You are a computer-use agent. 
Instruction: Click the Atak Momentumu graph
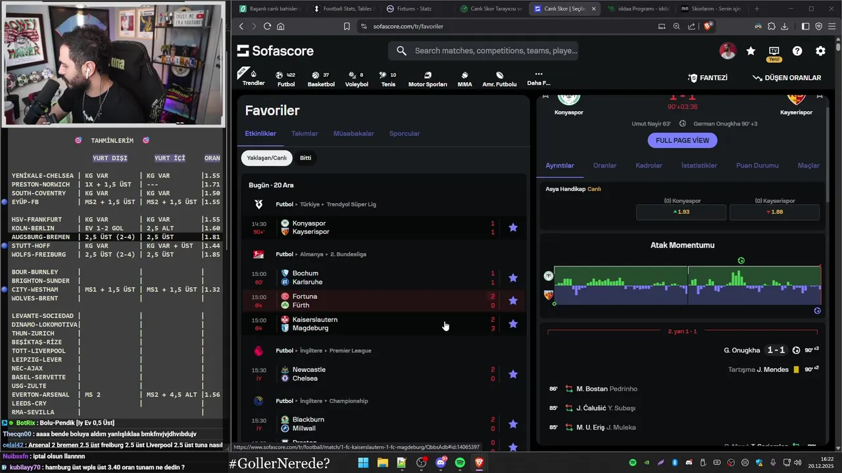[687, 285]
